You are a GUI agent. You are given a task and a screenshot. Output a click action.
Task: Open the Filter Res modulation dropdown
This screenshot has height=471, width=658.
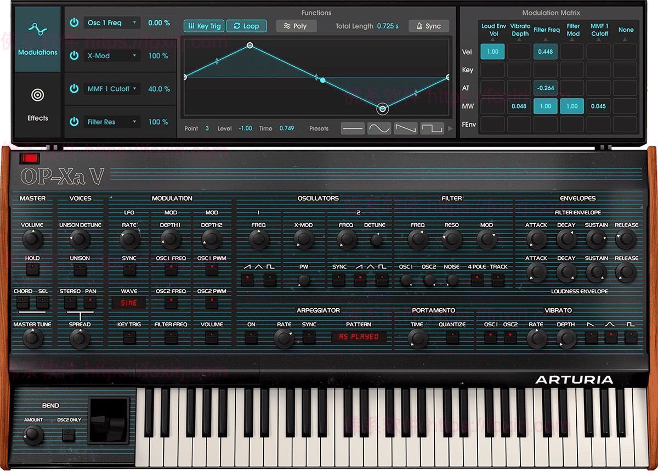(x=112, y=122)
